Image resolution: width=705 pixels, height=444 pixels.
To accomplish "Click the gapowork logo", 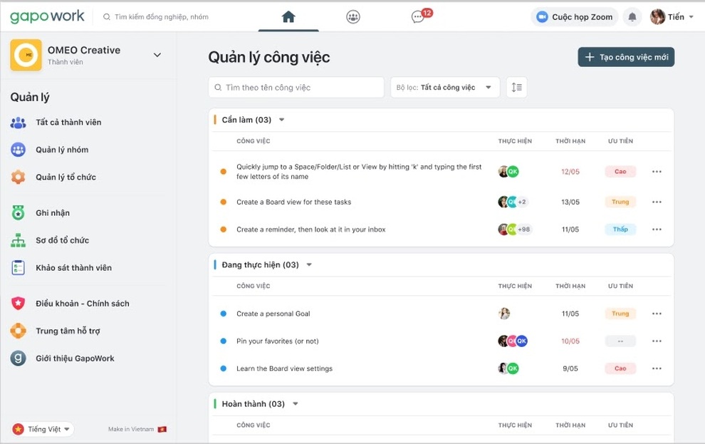I will pyautogui.click(x=47, y=16).
